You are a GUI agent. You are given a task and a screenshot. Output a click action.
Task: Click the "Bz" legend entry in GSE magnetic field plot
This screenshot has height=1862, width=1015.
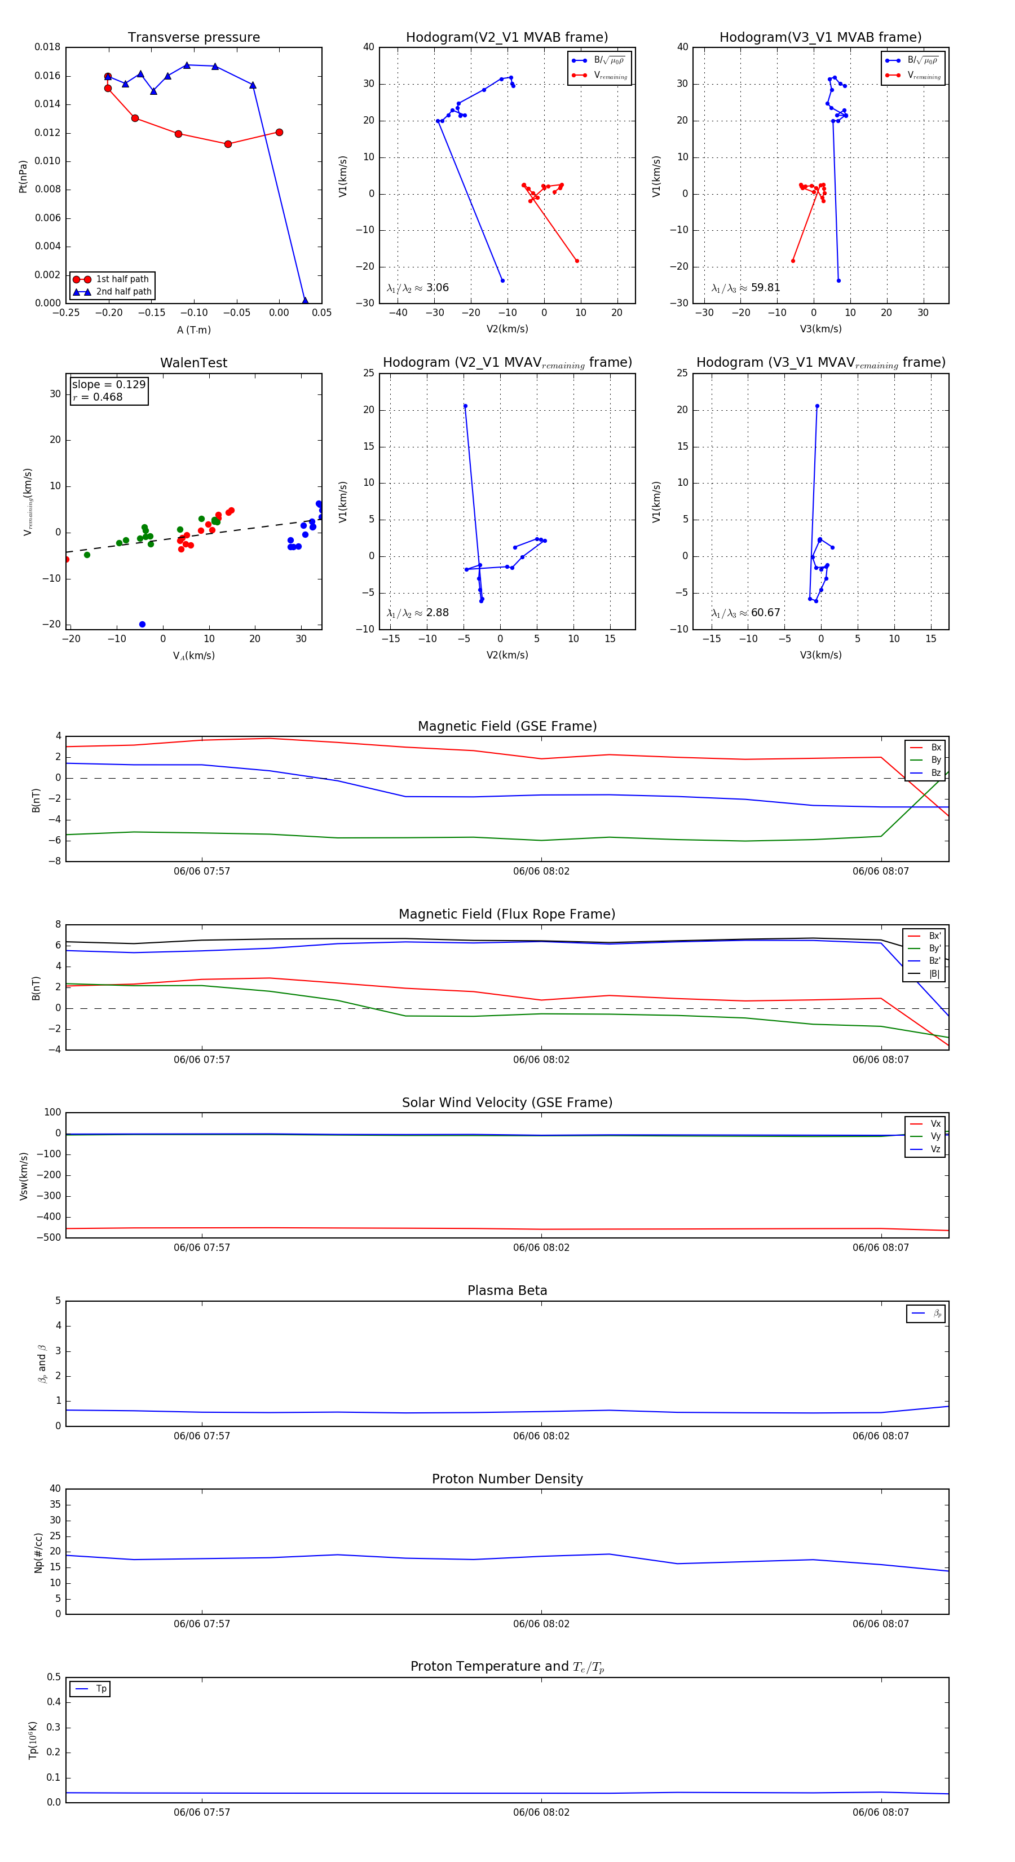(x=925, y=772)
